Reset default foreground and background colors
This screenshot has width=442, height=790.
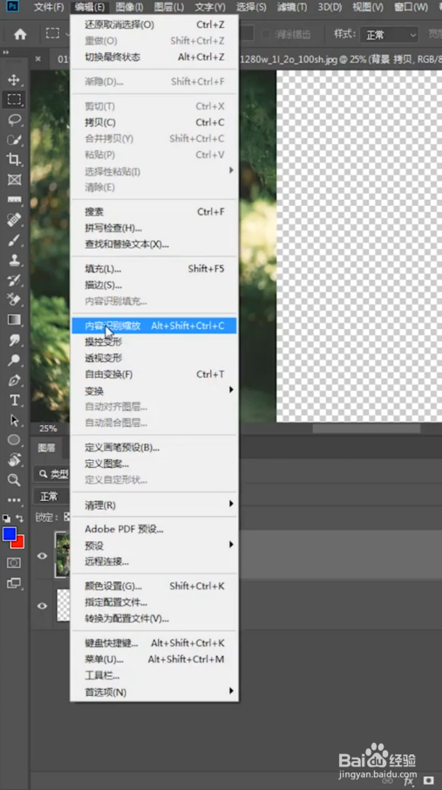pos(7,518)
